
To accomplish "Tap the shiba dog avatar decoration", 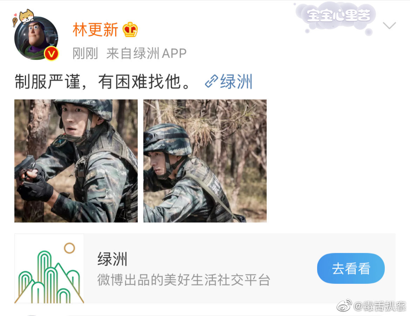I will click(x=25, y=17).
